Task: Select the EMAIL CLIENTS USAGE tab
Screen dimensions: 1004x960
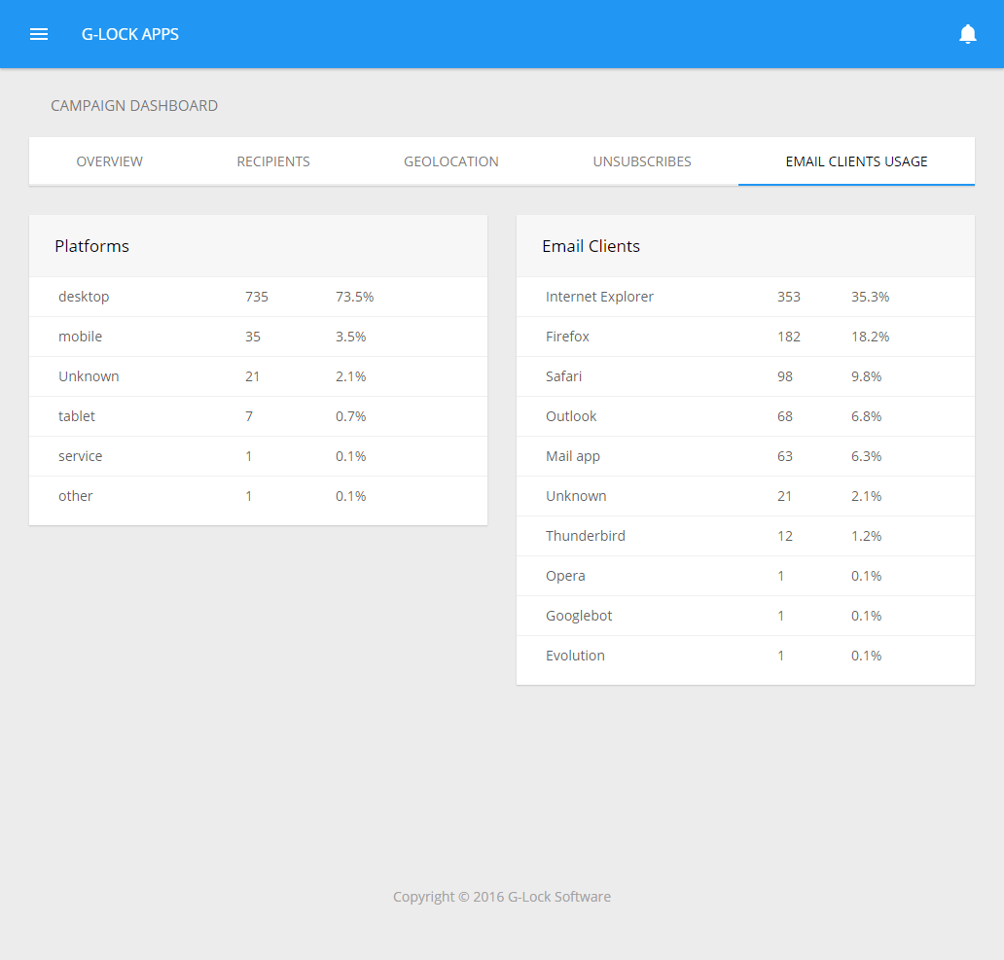Action: [x=855, y=161]
